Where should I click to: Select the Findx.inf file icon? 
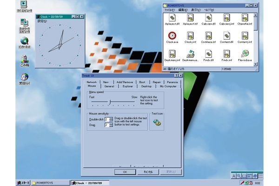(x=226, y=54)
